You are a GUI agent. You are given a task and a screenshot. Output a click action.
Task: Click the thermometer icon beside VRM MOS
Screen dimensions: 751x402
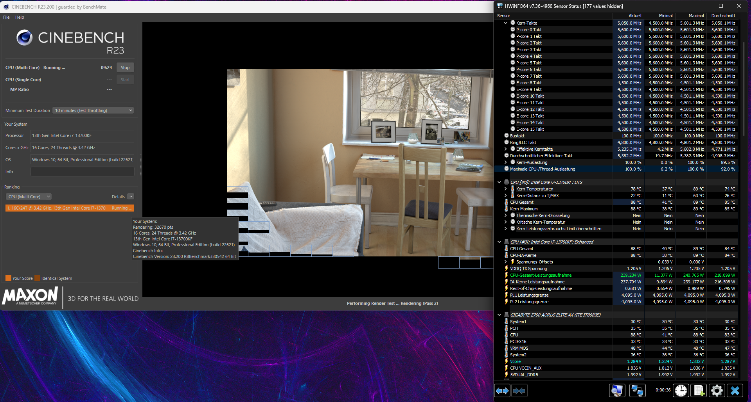[x=507, y=348]
